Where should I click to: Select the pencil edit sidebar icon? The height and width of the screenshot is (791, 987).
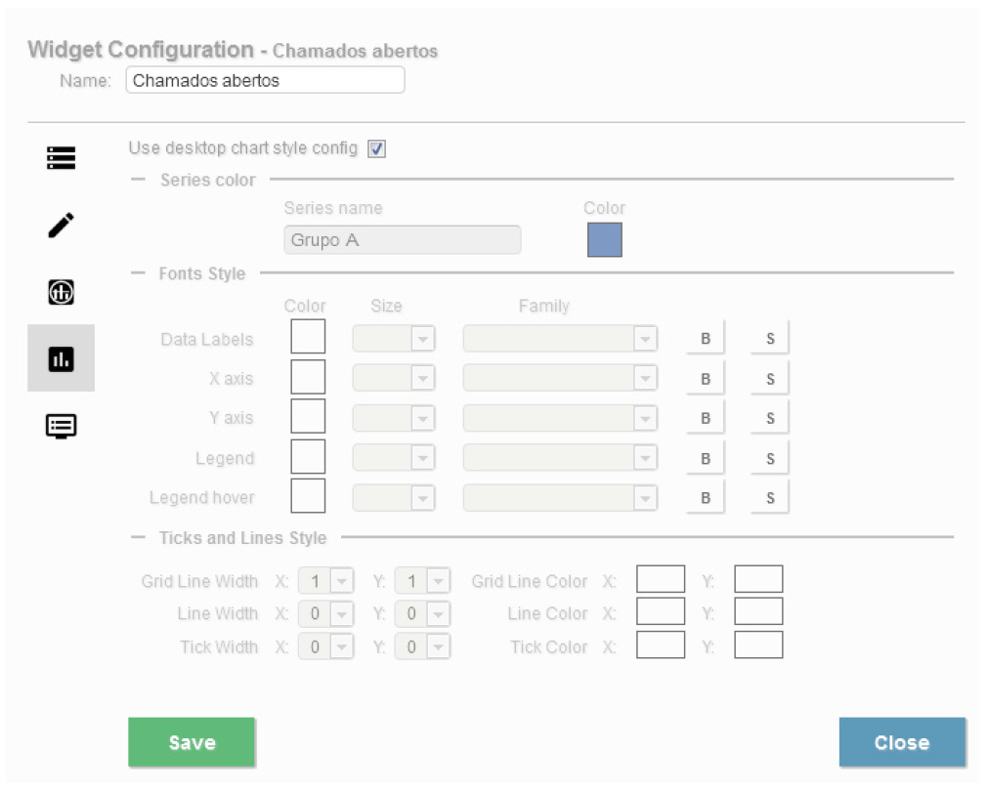click(61, 226)
